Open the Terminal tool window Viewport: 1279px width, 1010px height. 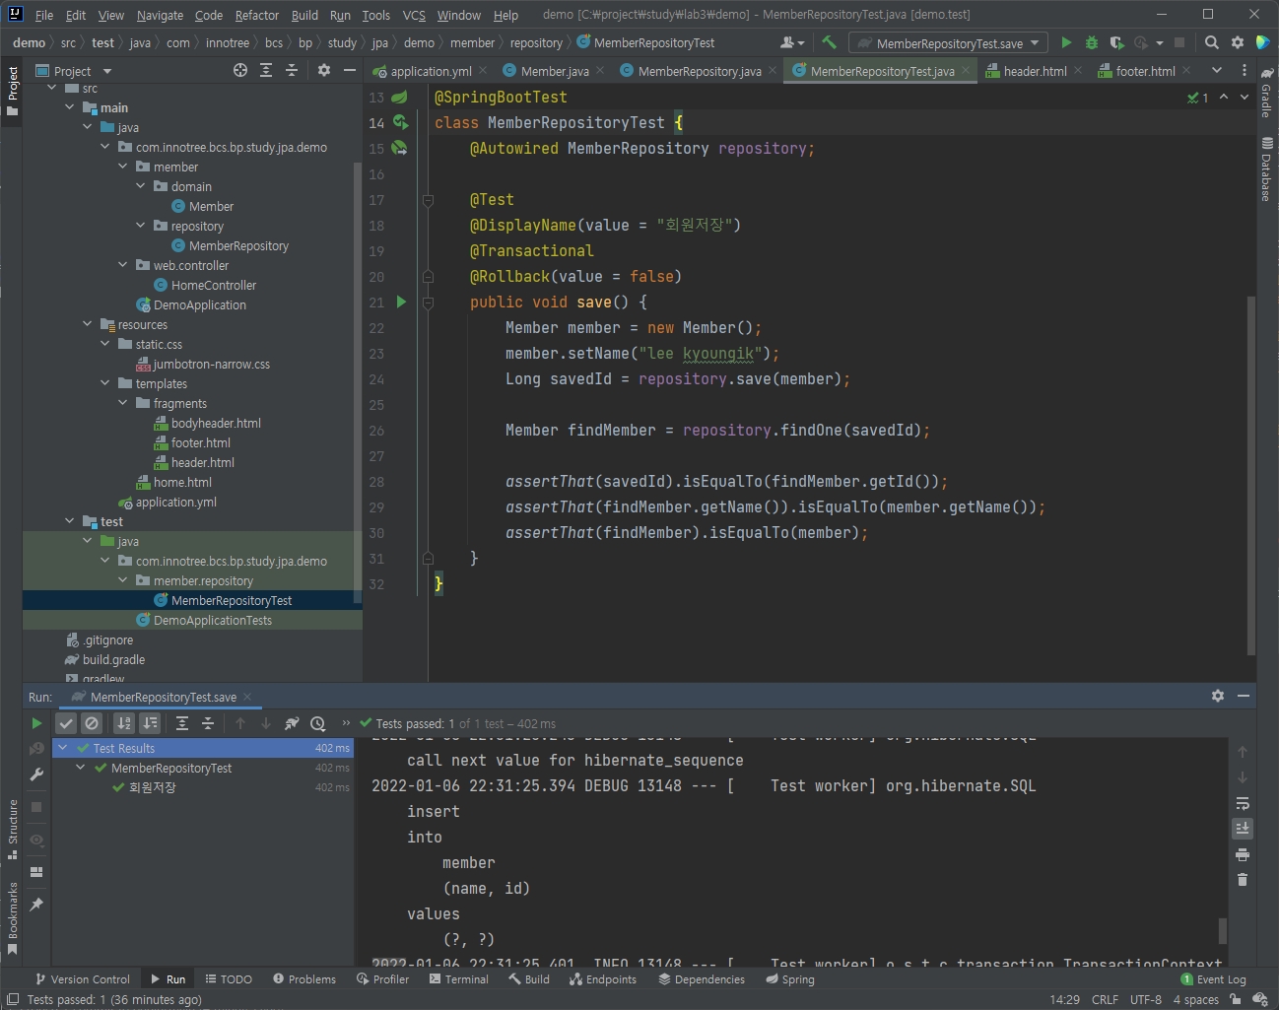(x=459, y=979)
